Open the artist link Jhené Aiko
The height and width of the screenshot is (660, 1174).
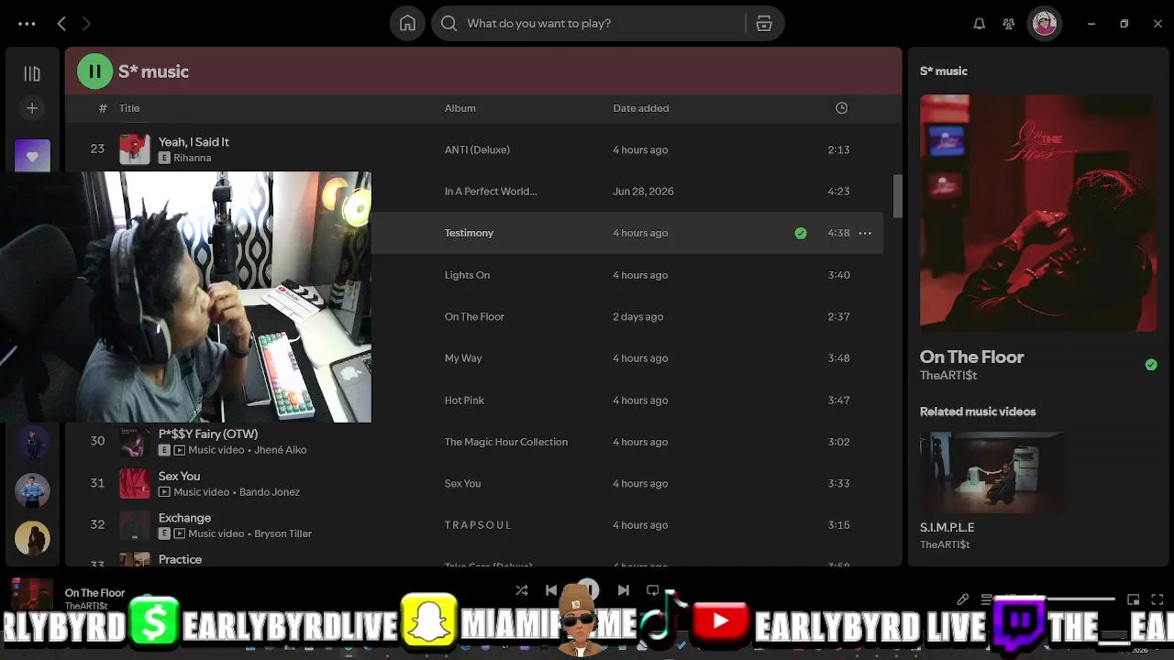(279, 450)
